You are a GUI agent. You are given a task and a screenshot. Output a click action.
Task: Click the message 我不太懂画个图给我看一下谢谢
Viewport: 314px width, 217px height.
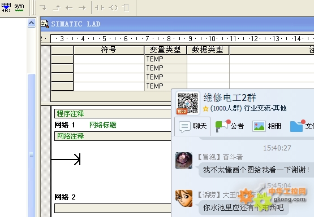(256, 170)
